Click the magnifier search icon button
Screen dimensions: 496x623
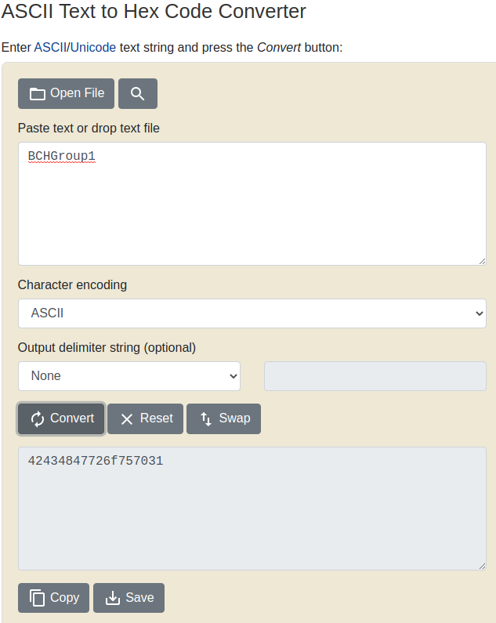138,94
